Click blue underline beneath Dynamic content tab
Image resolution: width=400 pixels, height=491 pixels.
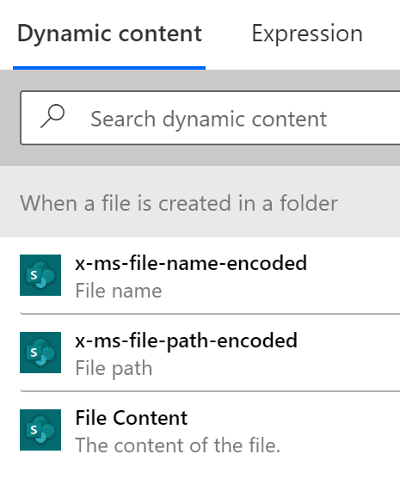[109, 68]
